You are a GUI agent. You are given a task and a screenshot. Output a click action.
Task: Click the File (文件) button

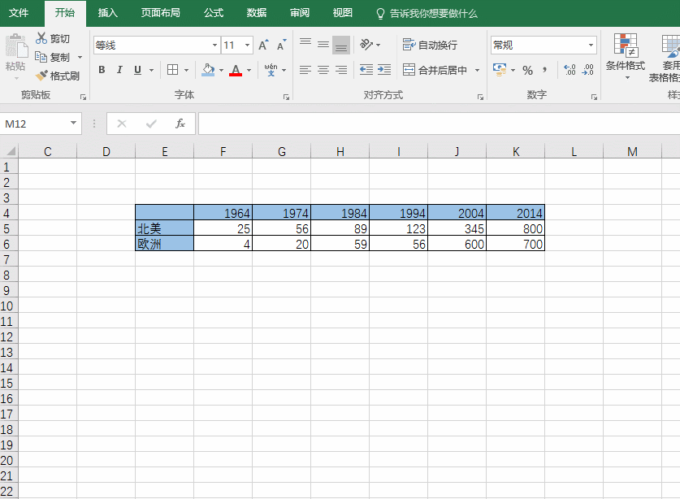19,13
